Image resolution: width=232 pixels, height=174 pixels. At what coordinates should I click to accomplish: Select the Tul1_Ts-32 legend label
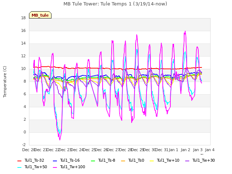tap(34, 160)
